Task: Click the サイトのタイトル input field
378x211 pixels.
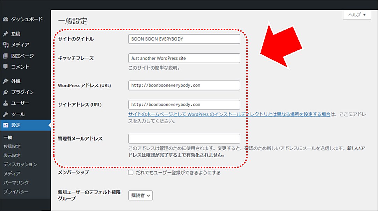Action: pyautogui.click(x=184, y=39)
